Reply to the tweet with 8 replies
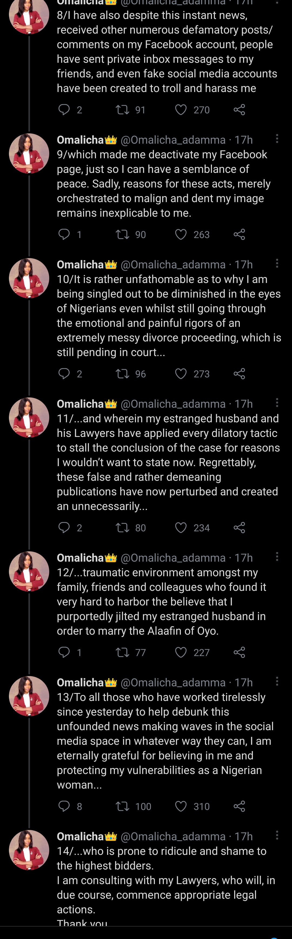 pos(64,806)
